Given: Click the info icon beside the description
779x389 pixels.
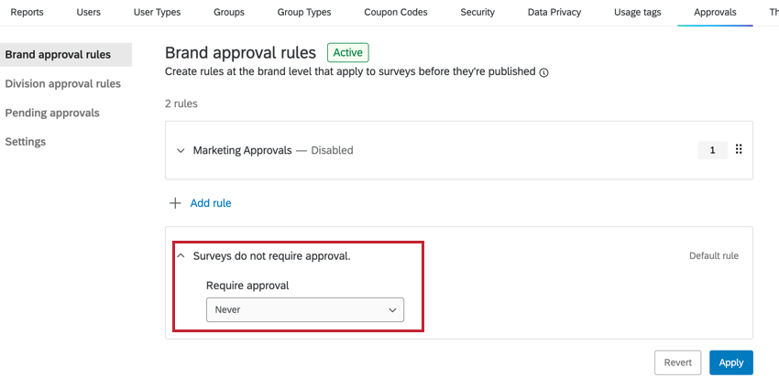Looking at the screenshot, I should (x=544, y=72).
